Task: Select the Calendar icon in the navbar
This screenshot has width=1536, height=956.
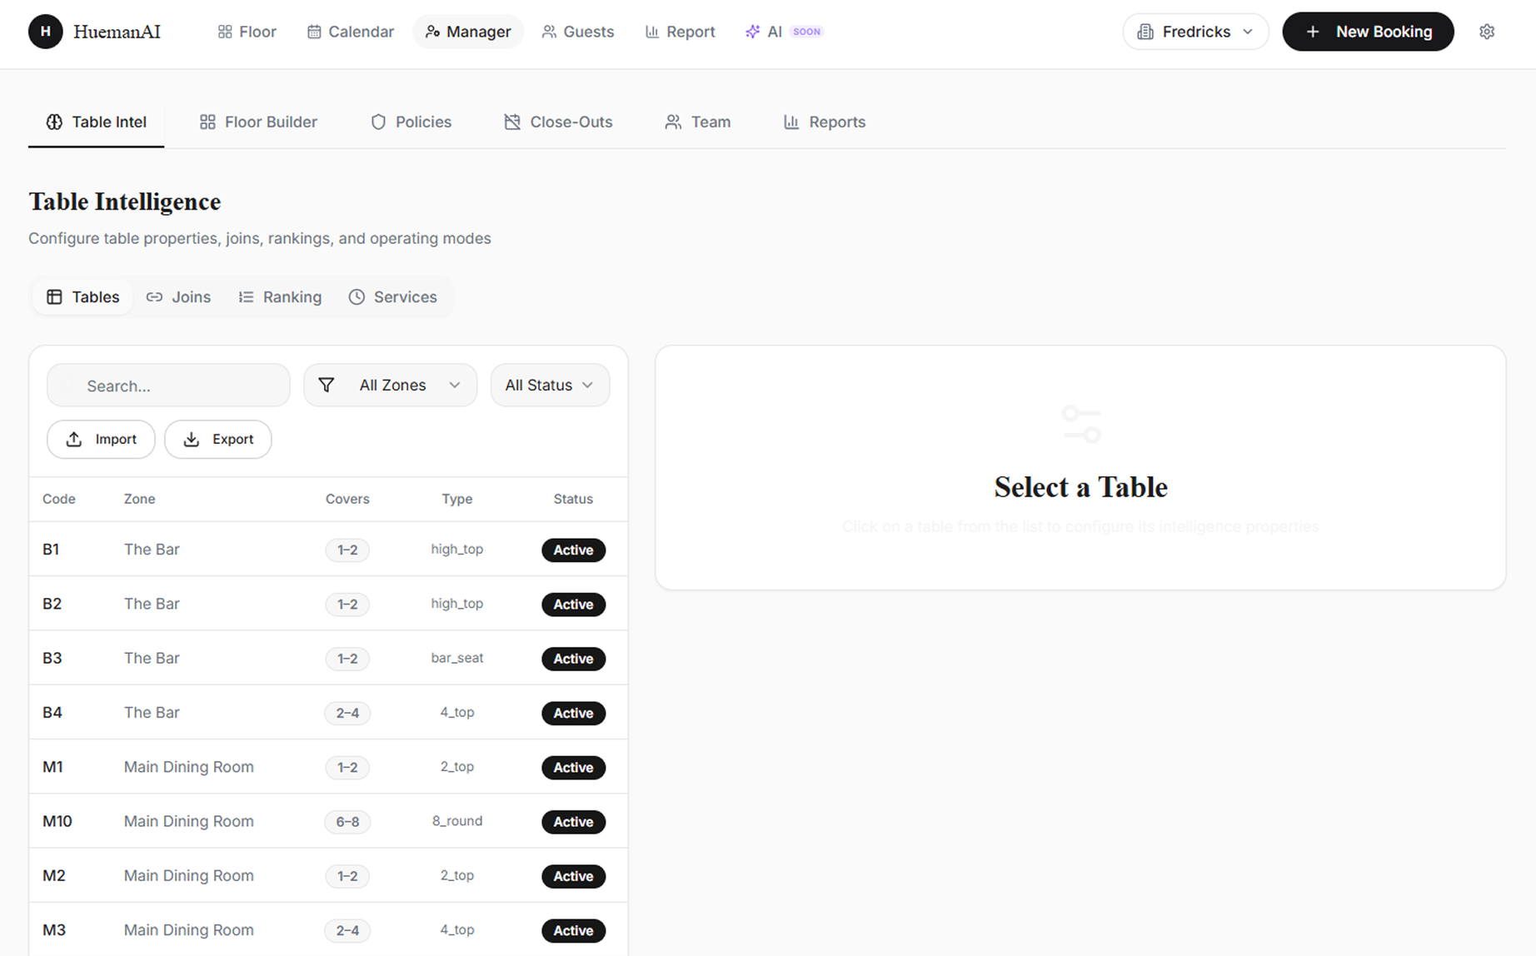Action: click(x=314, y=31)
